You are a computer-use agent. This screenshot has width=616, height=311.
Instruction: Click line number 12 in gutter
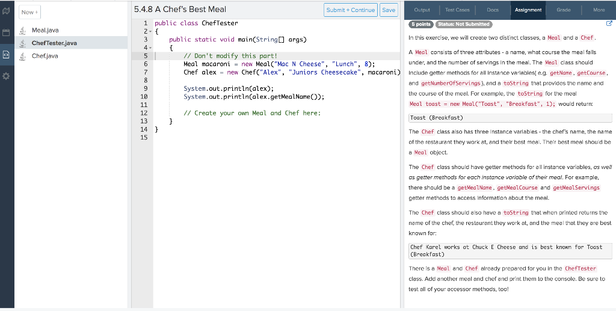[144, 113]
